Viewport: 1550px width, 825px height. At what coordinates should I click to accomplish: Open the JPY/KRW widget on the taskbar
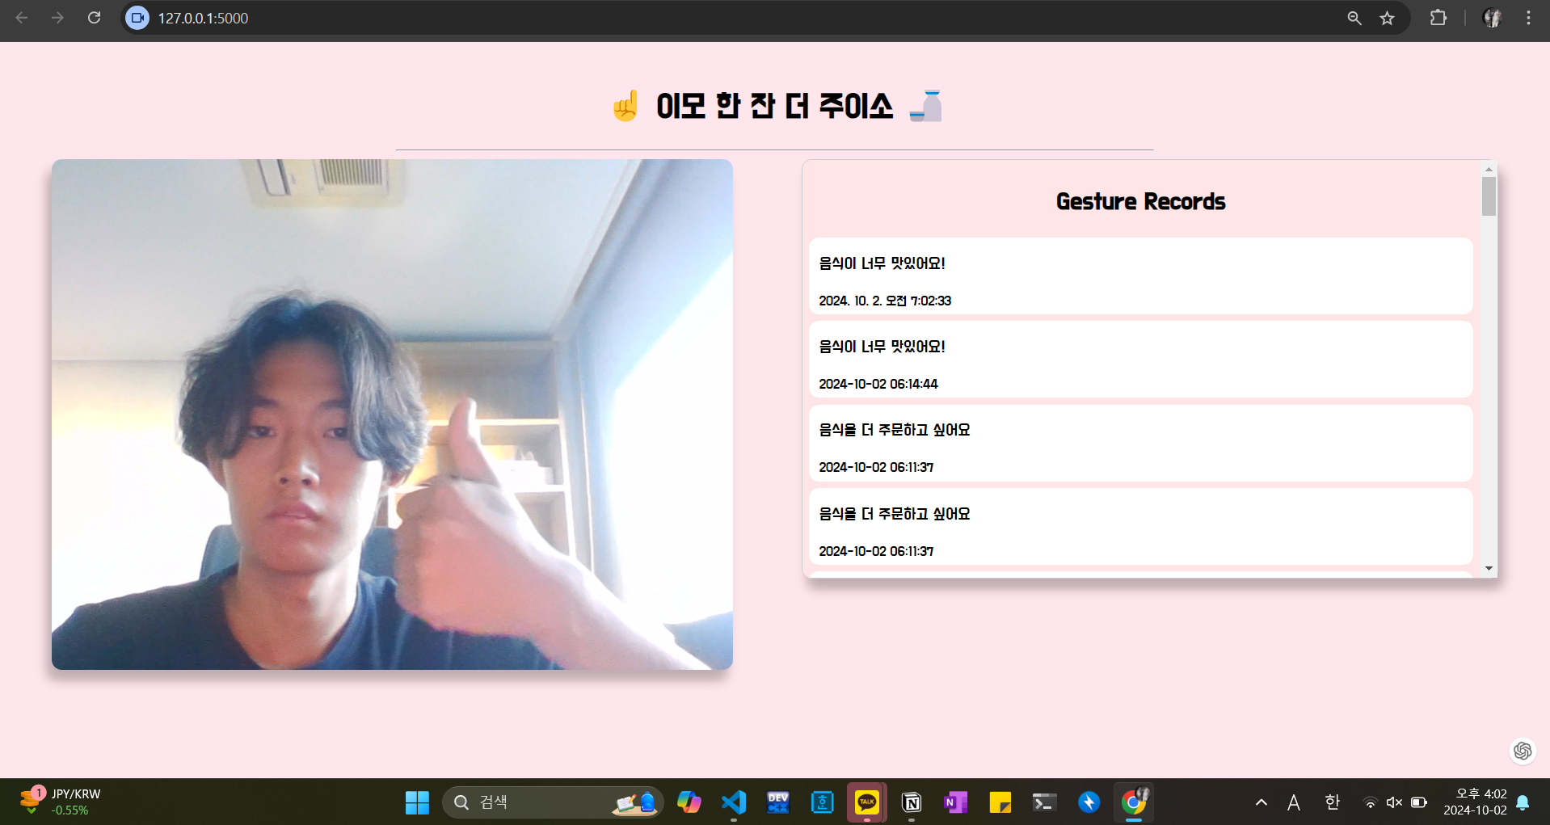61,802
